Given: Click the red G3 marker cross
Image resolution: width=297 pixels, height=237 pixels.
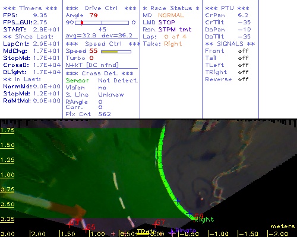Looking at the screenshot, I should pos(69,225).
